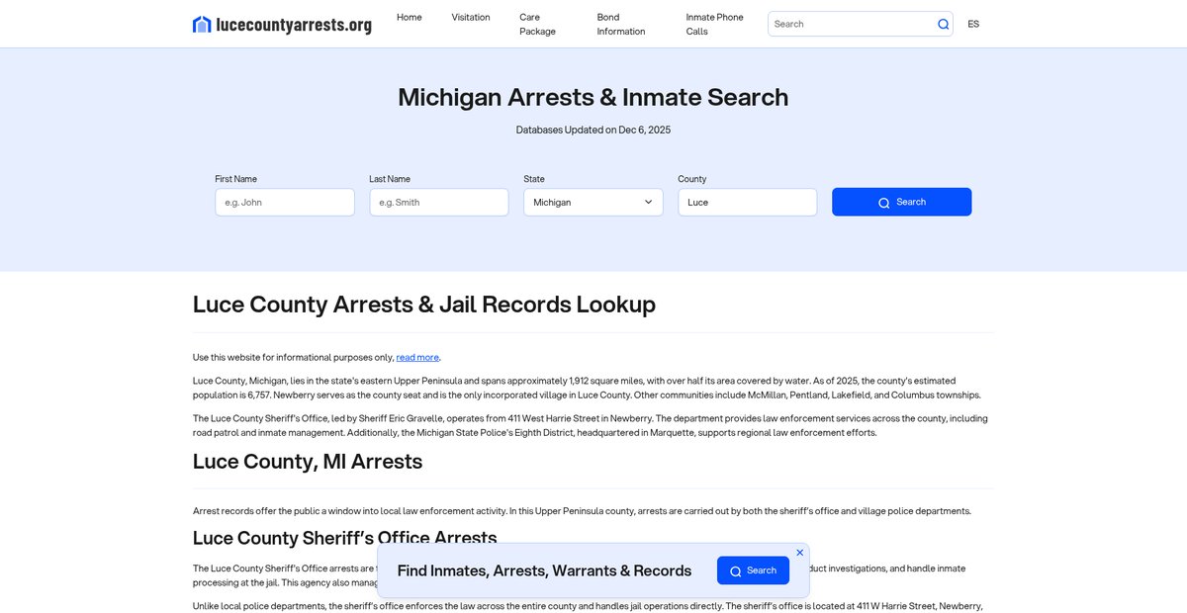The image size is (1187, 613).
Task: Follow the 'read more' link
Action: click(417, 357)
